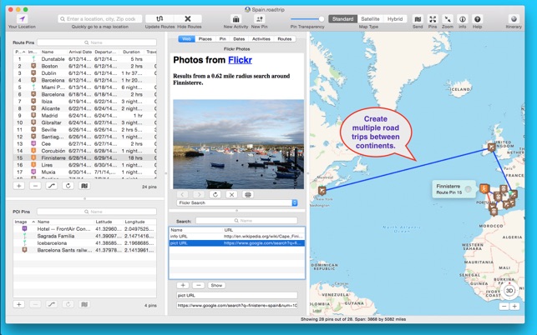Switch to the Pin tab
This screenshot has height=335, width=537.
pos(223,39)
